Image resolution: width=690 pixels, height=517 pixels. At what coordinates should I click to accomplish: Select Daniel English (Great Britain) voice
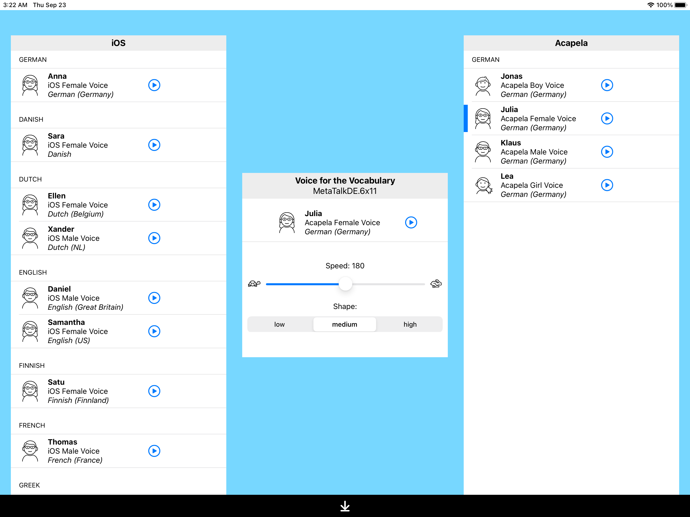pos(118,298)
